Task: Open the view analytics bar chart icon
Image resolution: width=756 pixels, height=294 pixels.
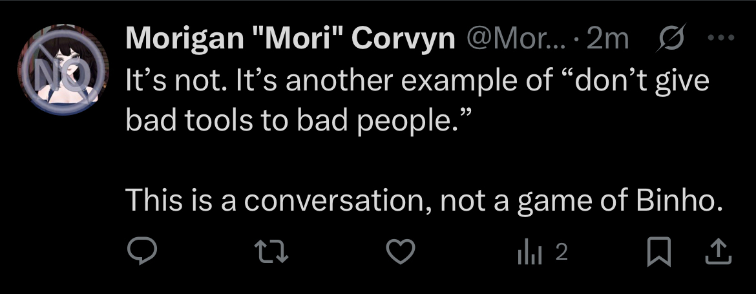Action: tap(527, 253)
